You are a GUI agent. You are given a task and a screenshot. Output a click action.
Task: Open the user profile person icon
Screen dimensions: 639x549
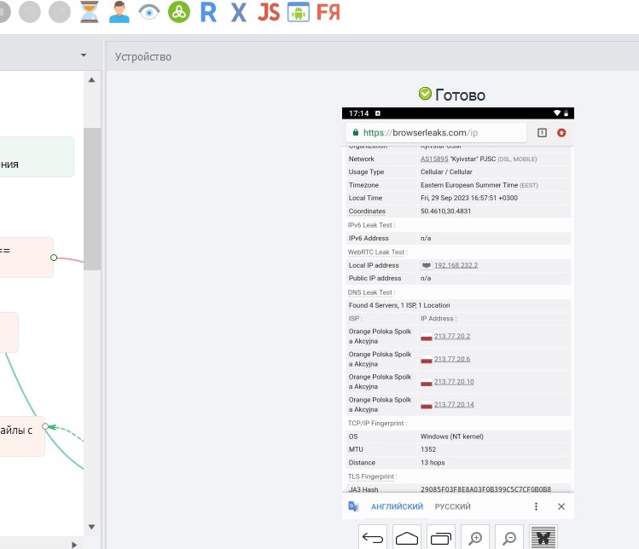coord(119,12)
